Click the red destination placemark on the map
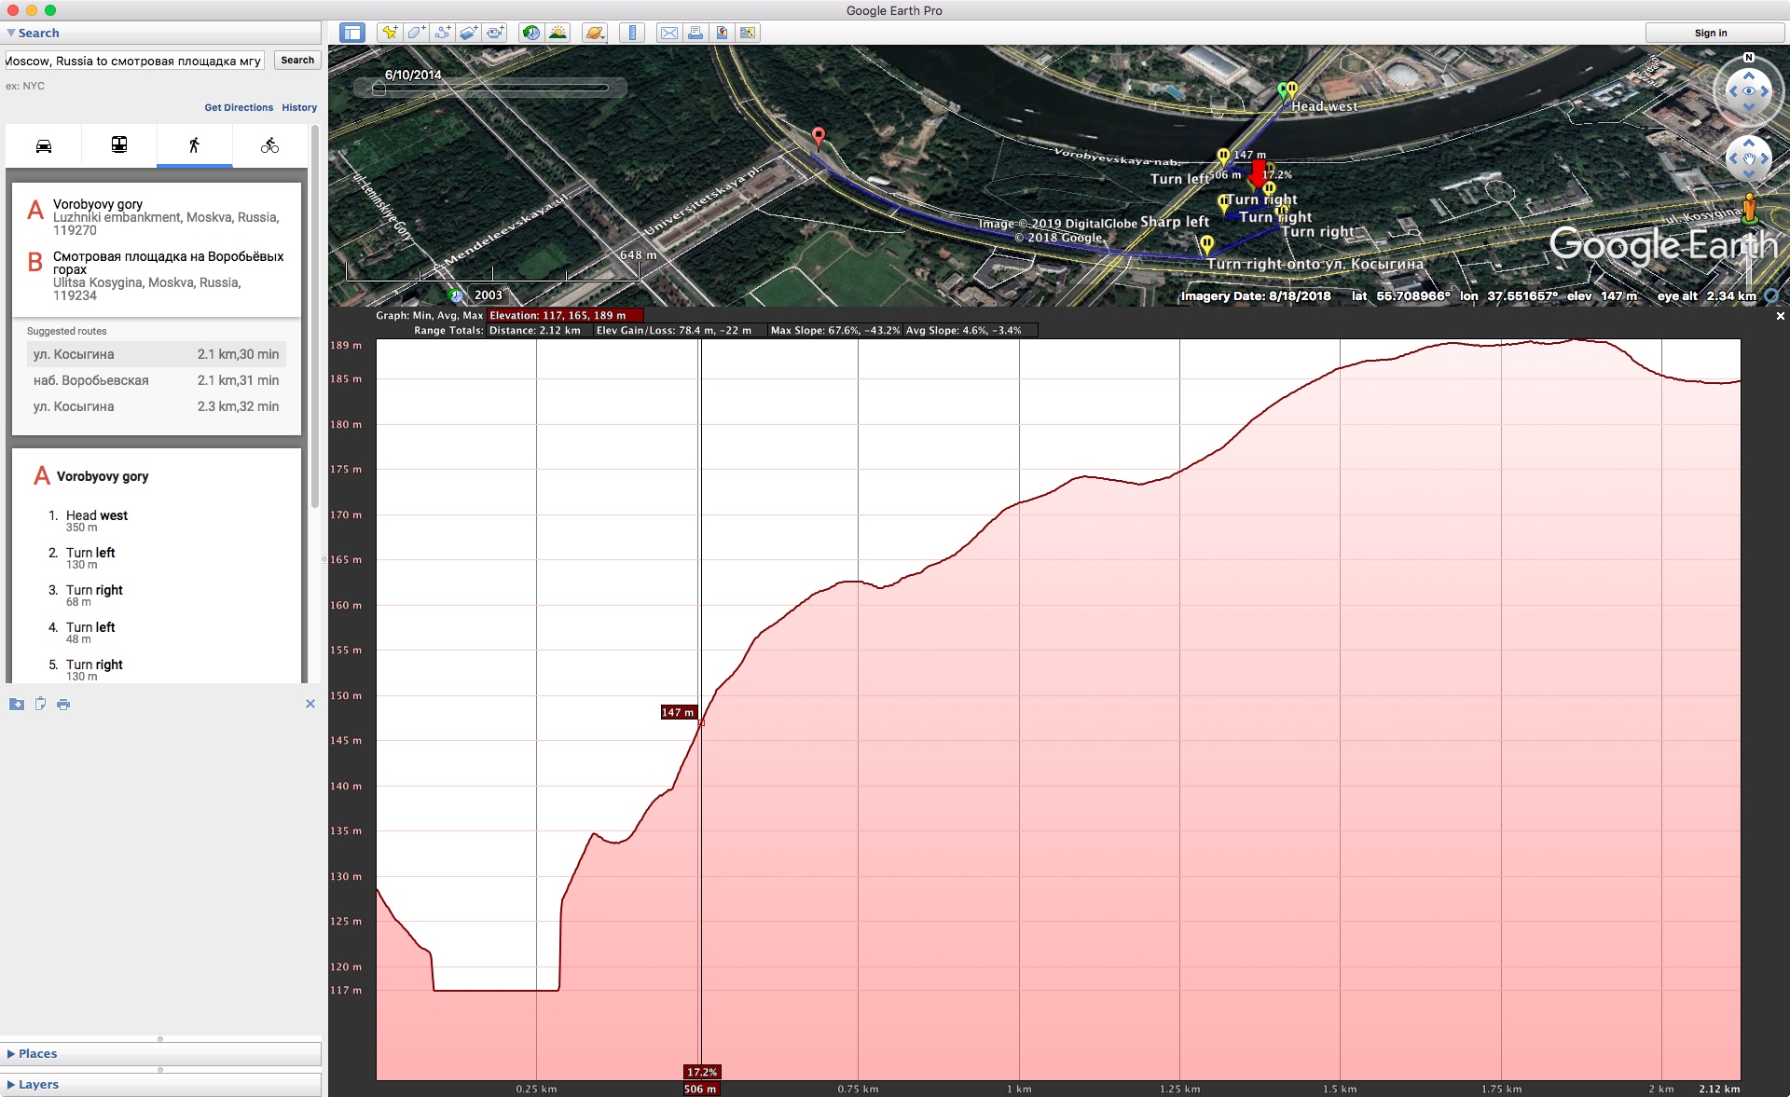The height and width of the screenshot is (1097, 1790). click(x=819, y=138)
